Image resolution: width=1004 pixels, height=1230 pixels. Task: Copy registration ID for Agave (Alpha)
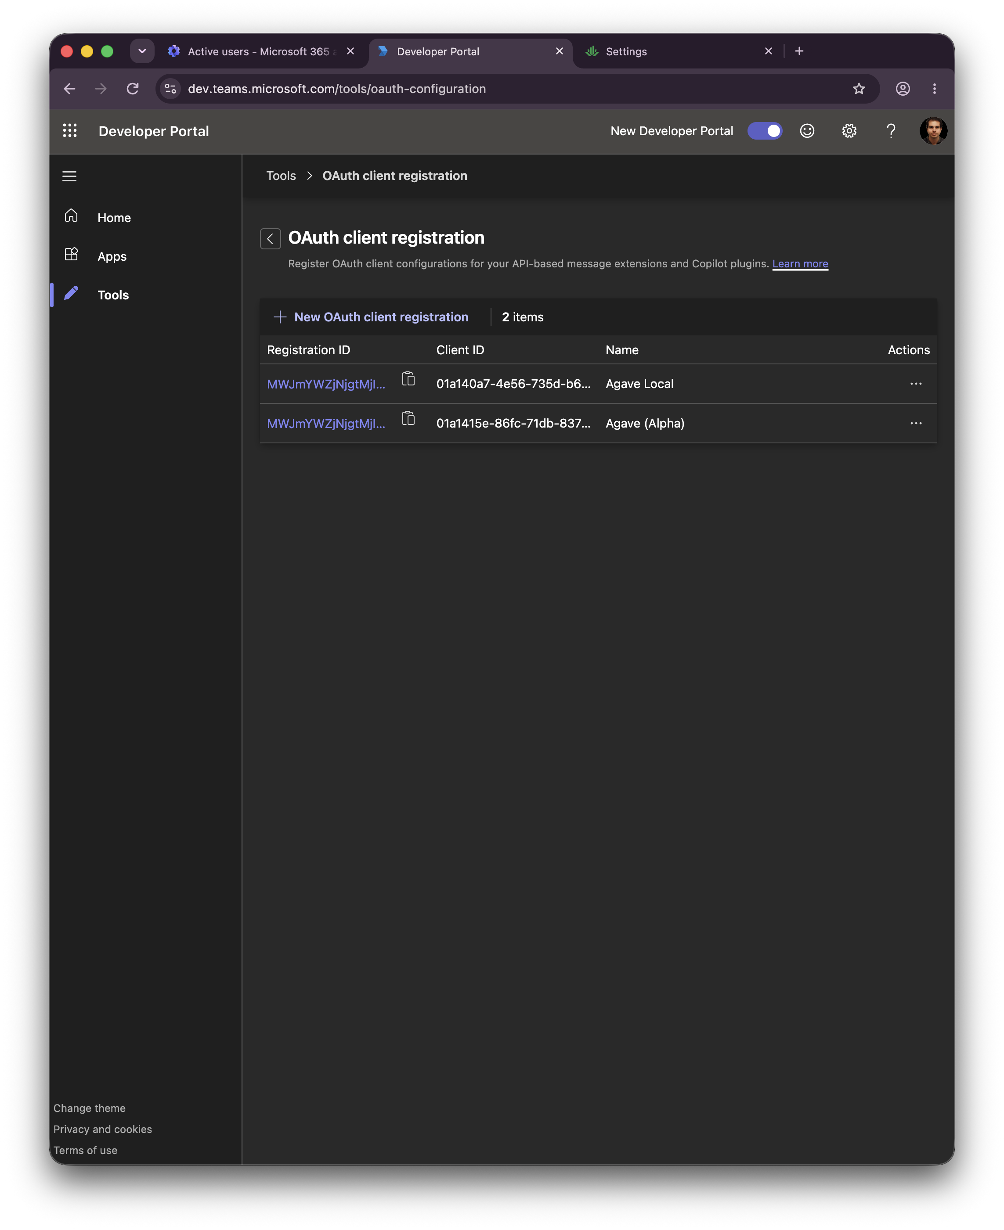(x=408, y=418)
